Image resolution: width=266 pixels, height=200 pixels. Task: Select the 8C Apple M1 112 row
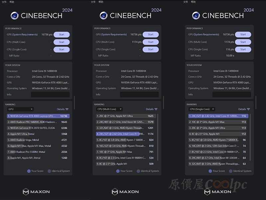218,134
